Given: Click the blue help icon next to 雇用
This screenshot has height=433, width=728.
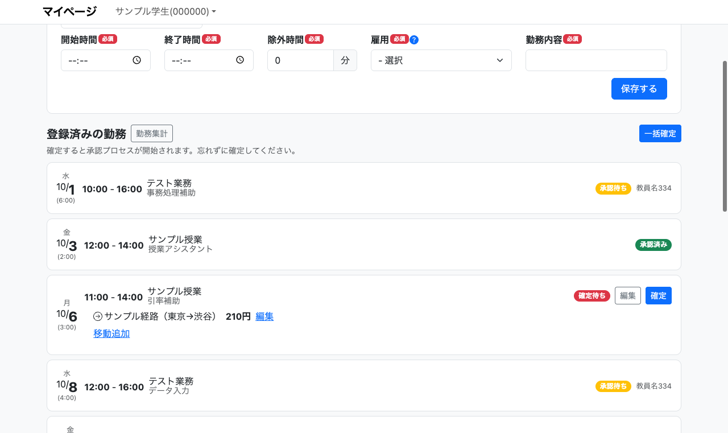Looking at the screenshot, I should pos(414,40).
